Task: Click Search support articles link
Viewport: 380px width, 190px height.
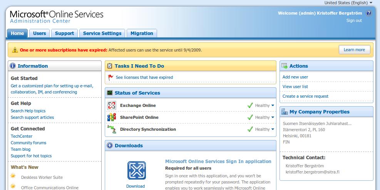Action: [32, 117]
